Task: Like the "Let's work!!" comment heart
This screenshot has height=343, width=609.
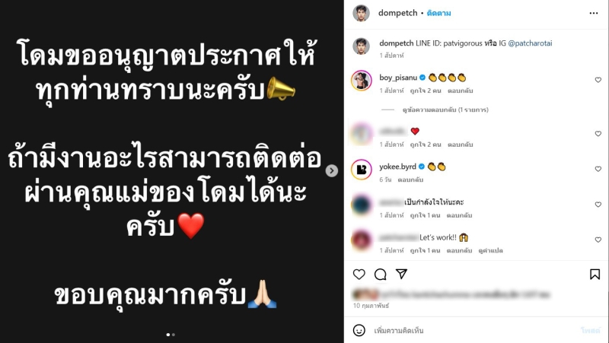Action: point(598,240)
